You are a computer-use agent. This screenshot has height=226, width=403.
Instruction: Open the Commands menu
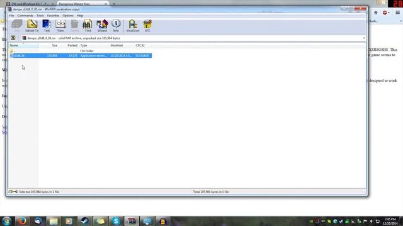[25, 16]
